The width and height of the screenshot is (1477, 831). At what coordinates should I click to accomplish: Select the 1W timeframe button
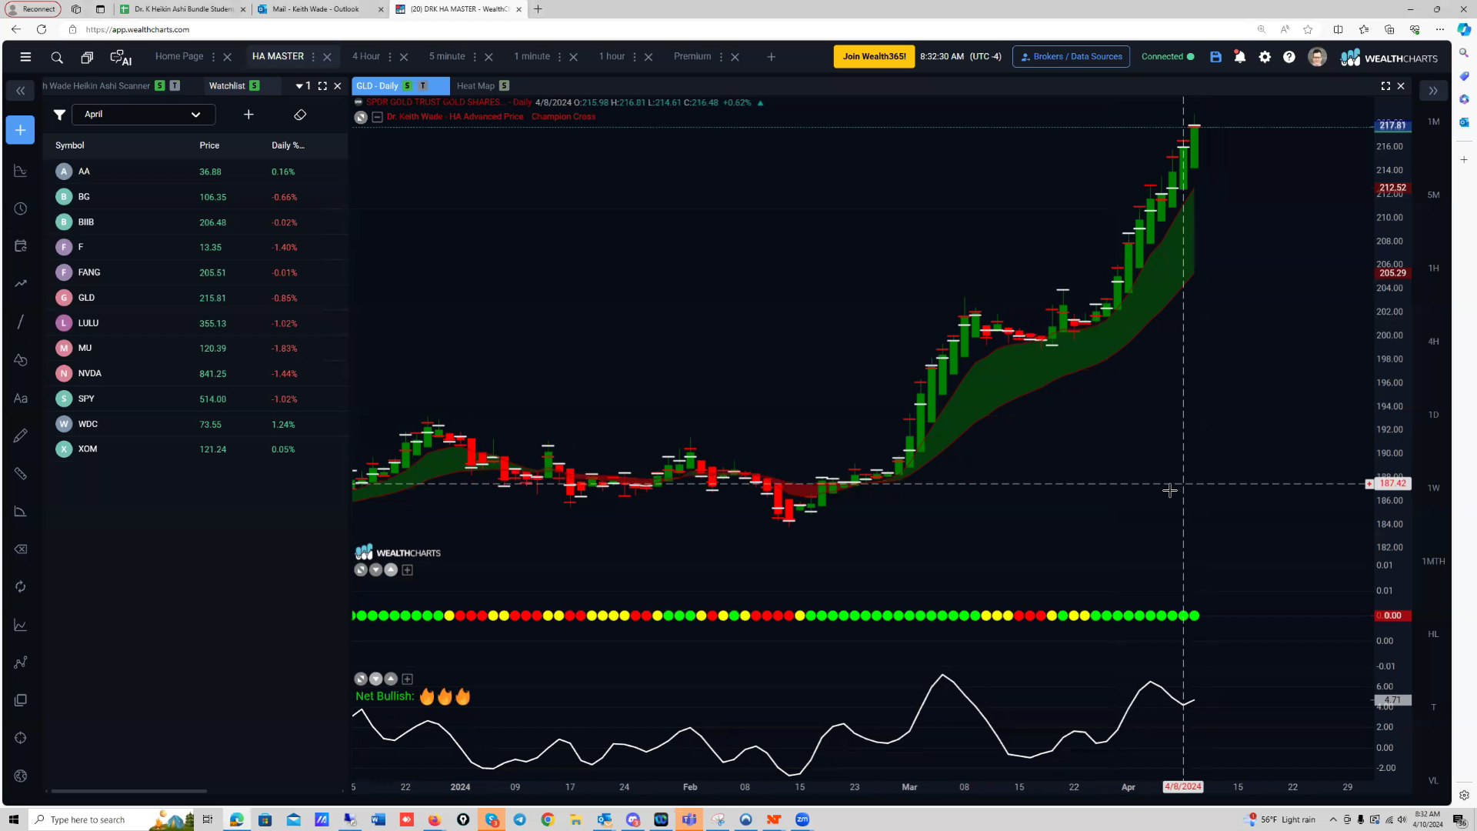pos(1433,488)
